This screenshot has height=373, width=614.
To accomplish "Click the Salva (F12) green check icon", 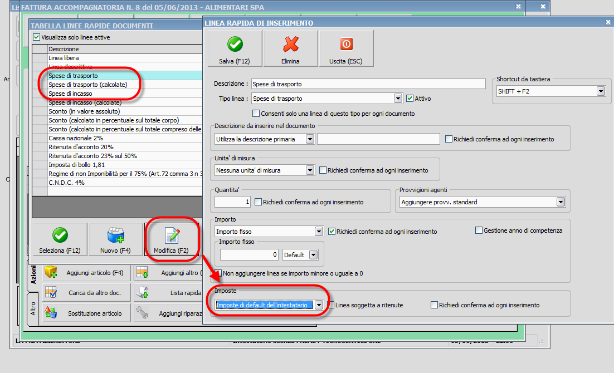I will click(x=235, y=44).
